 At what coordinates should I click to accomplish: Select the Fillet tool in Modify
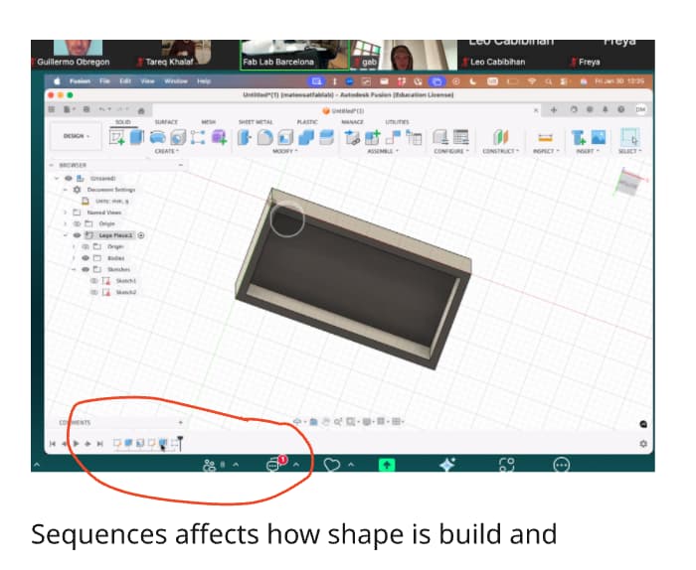pos(265,137)
